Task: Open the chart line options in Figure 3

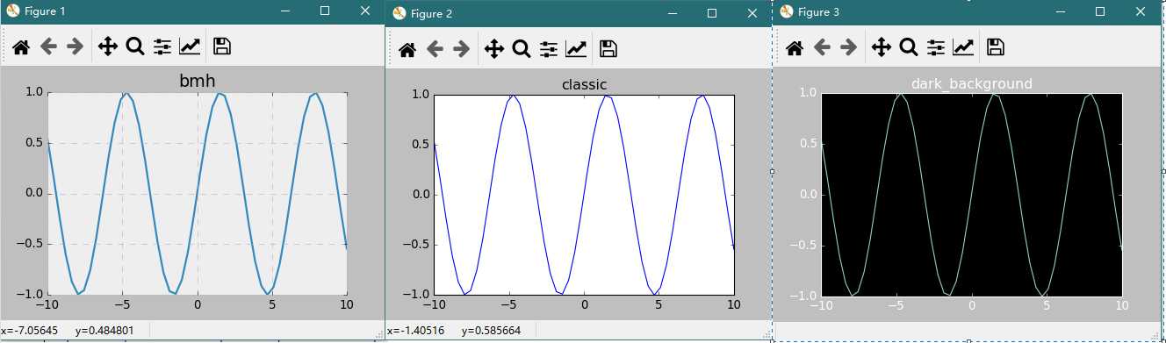Action: pyautogui.click(x=963, y=47)
